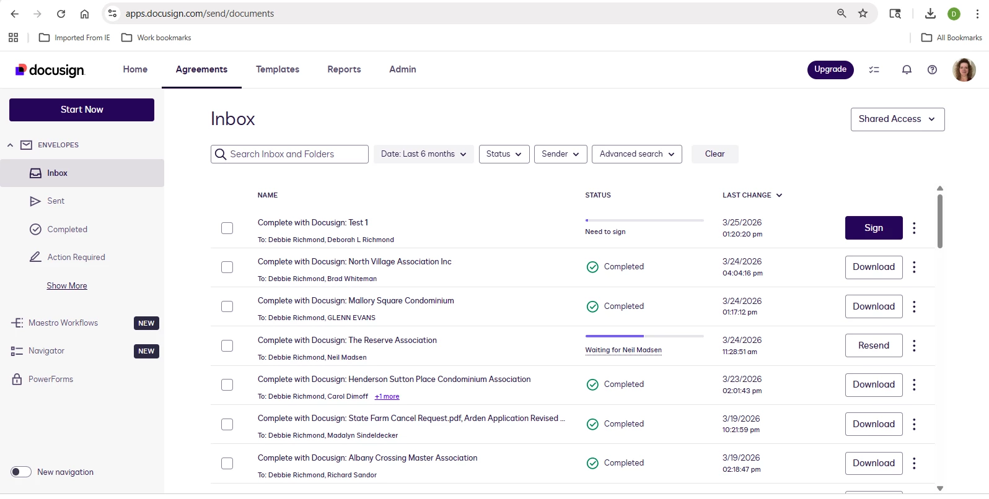Viewport: 989px width, 499px height.
Task: Open more actions for Test 1 envelope
Action: point(914,228)
